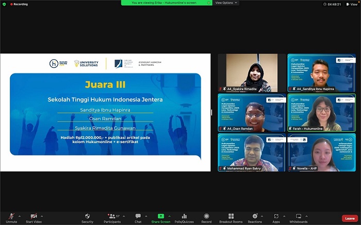
Task: Click the green Share Screen icon
Action: pyautogui.click(x=161, y=216)
